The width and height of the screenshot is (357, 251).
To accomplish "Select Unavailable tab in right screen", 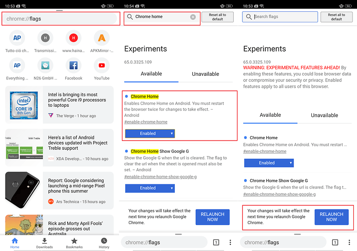I will click(325, 115).
